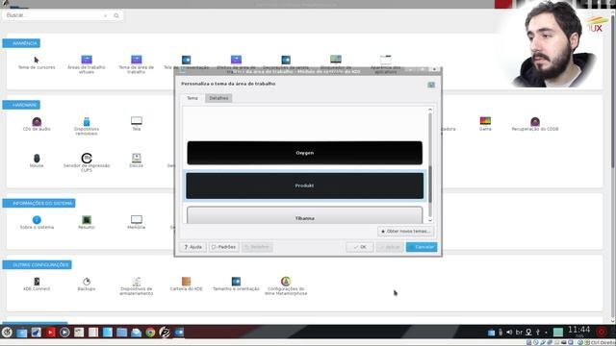Viewport: 616px width, 346px height.
Task: Open Tela settings under Hardware
Action: 137,124
